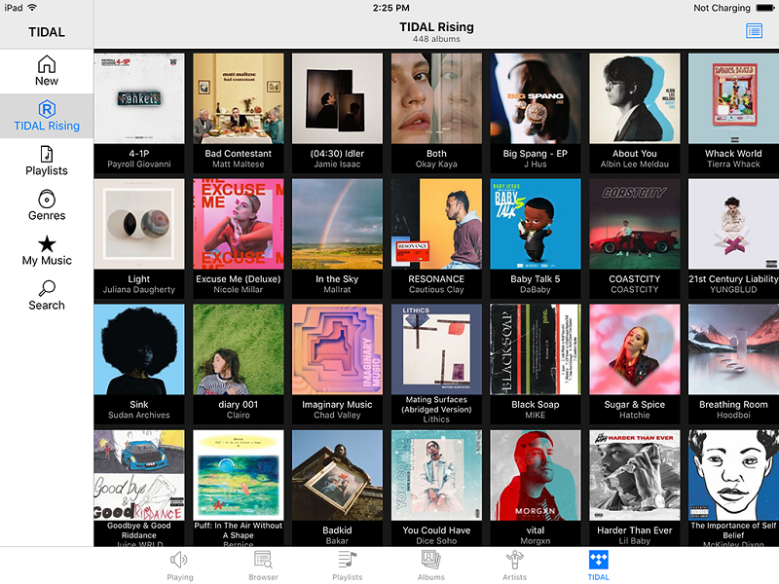
Task: Tap the Mallrat artist name
Action: 337,290
